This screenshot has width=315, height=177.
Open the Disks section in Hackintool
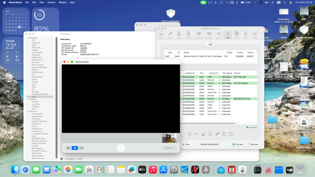click(x=237, y=35)
